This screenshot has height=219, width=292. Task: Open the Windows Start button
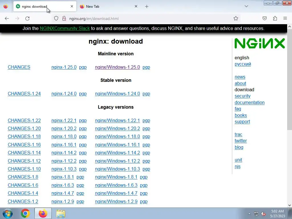point(7,213)
